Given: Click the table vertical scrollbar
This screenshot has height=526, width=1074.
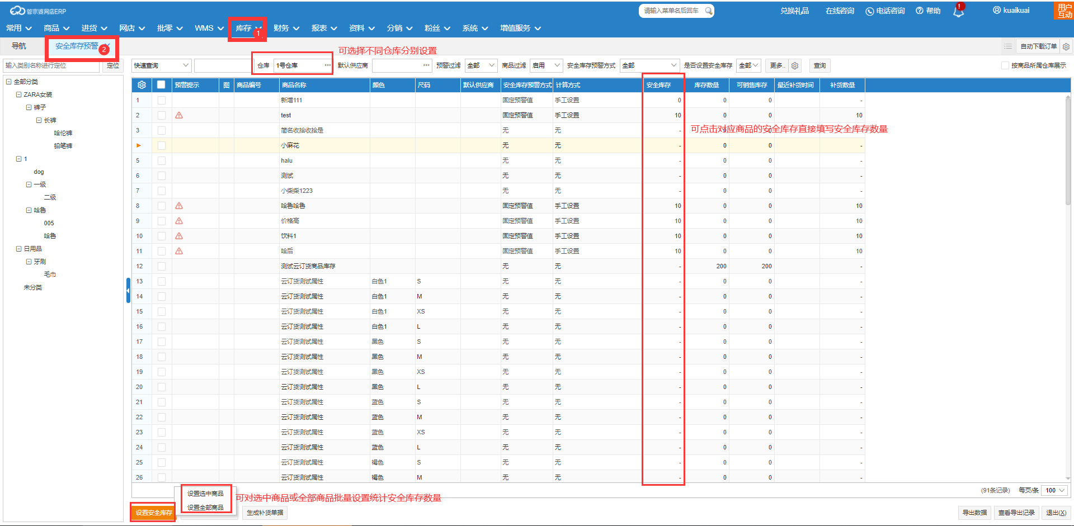Looking at the screenshot, I should [x=1068, y=151].
